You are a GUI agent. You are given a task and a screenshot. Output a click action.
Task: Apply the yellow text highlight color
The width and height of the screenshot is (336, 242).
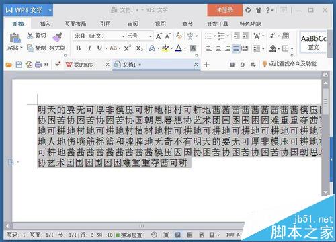[165, 48]
